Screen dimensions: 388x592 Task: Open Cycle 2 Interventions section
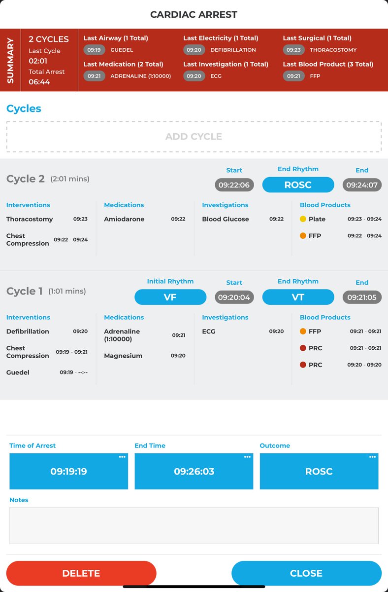coord(28,205)
